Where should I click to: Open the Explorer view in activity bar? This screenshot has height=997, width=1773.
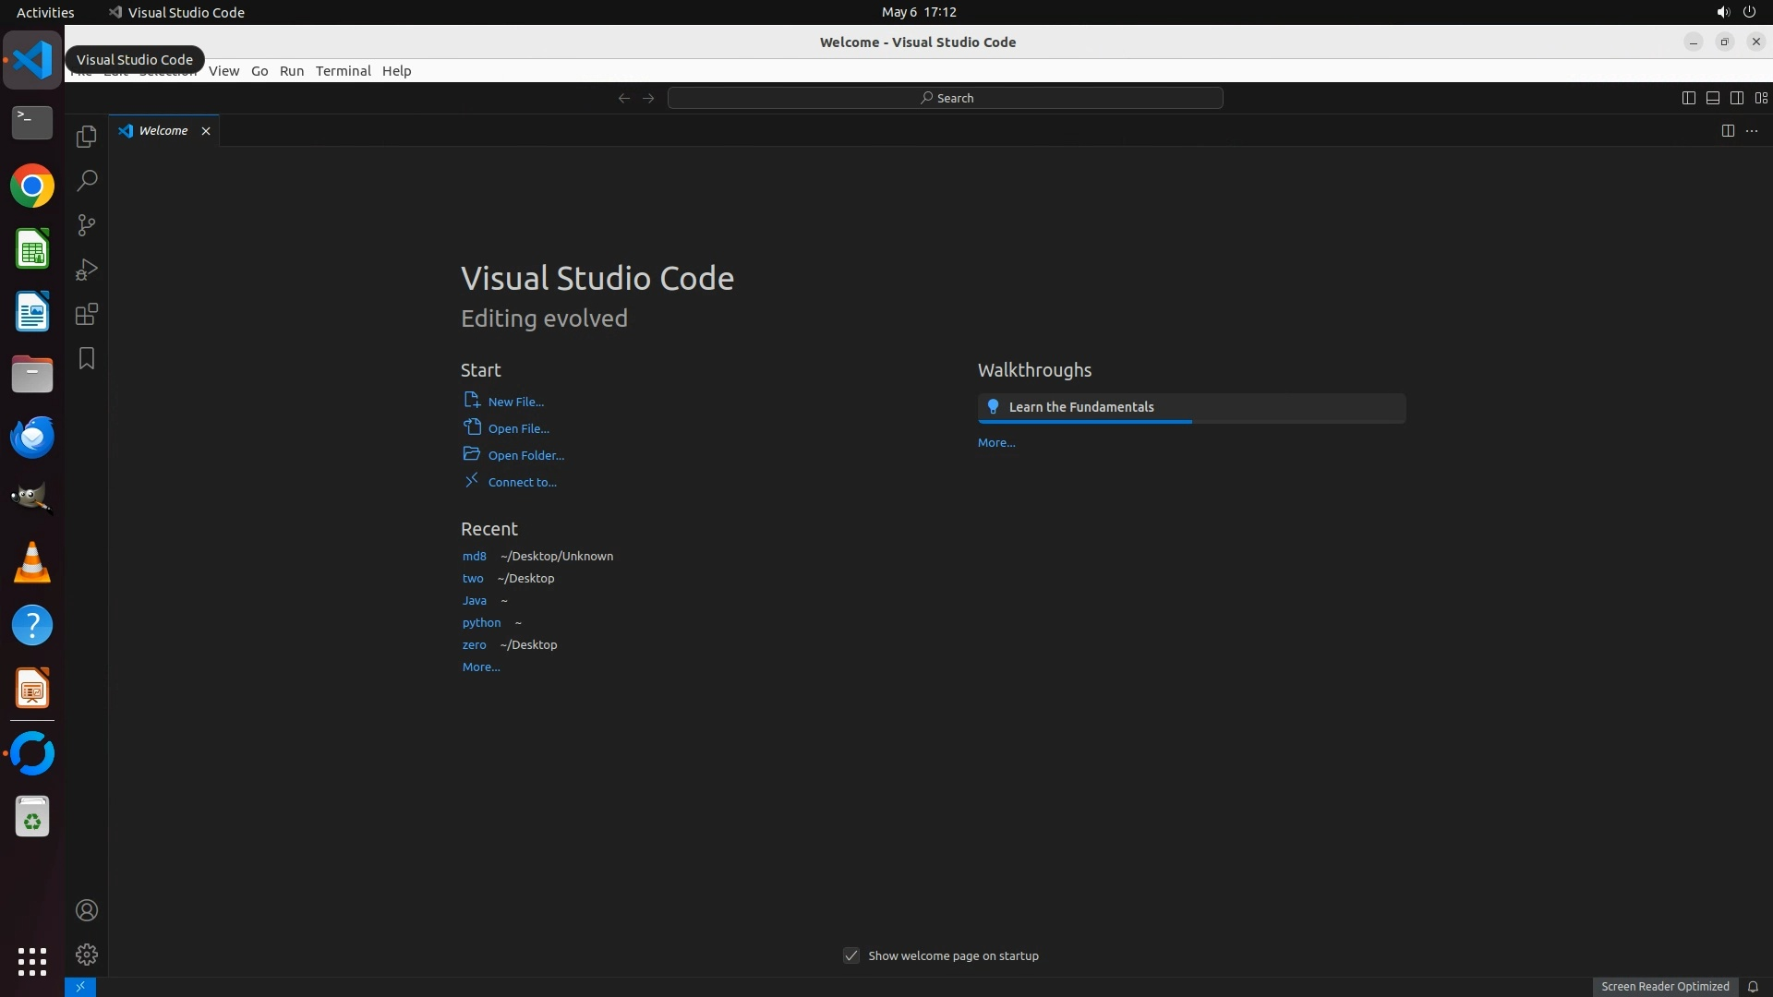tap(87, 137)
